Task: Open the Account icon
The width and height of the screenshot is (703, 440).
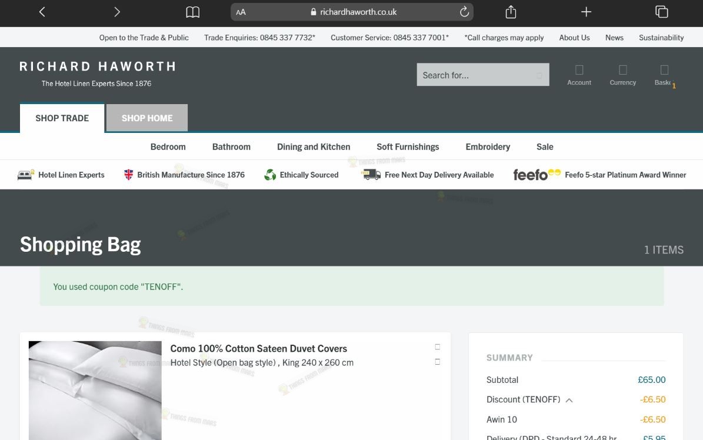Action: 579,75
